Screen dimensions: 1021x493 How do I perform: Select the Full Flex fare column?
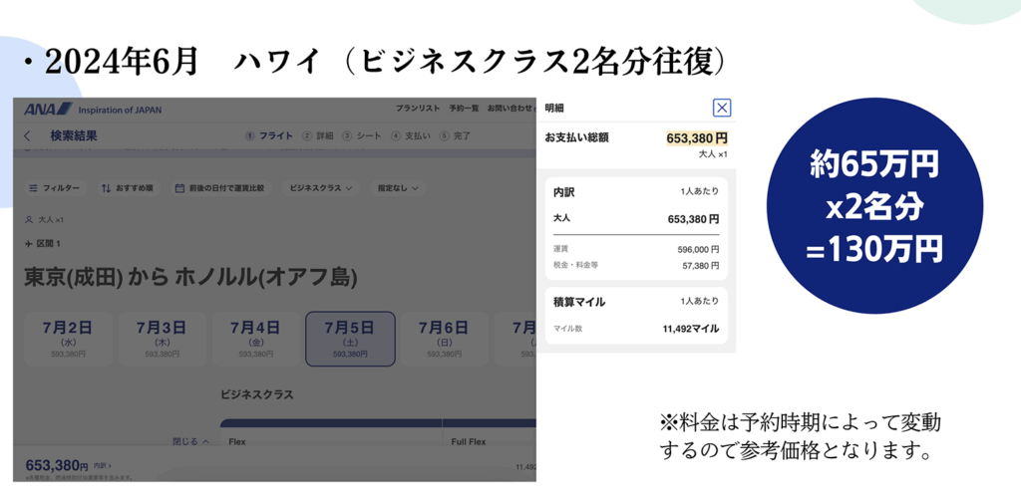[x=470, y=440]
